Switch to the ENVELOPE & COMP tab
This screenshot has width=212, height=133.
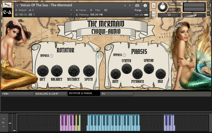51,94
